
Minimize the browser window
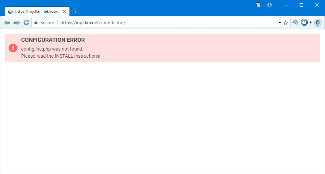click(286, 5)
